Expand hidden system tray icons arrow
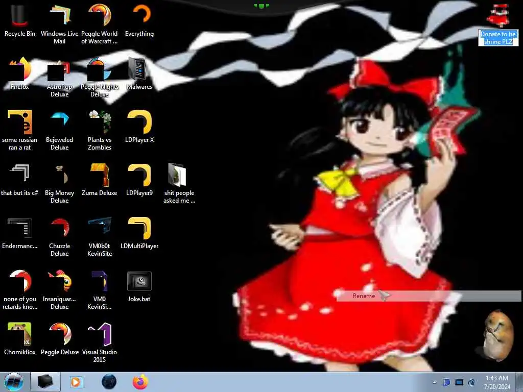523x392 pixels. point(434,382)
